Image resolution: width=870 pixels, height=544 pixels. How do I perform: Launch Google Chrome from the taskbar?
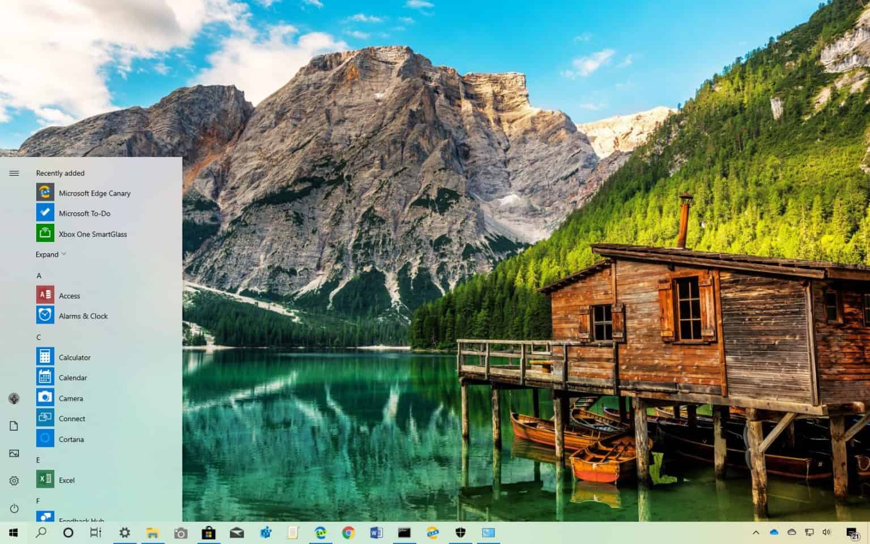[x=348, y=533]
